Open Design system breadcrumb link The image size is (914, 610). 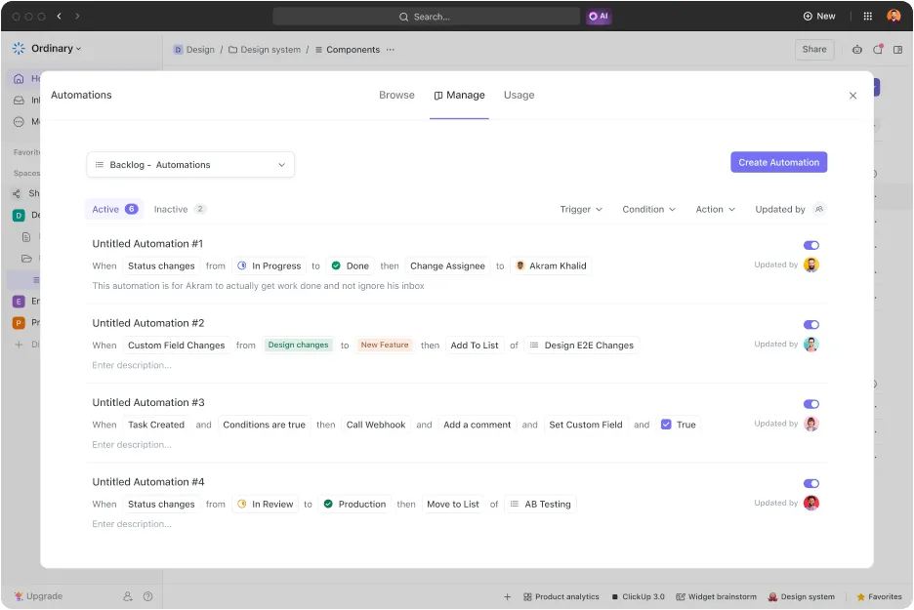click(265, 50)
